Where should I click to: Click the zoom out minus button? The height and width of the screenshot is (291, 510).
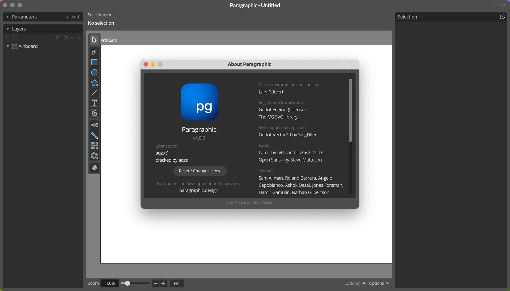pyautogui.click(x=155, y=284)
